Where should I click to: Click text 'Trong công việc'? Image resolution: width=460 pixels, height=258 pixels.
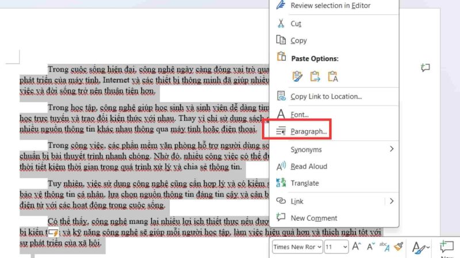(x=76, y=146)
